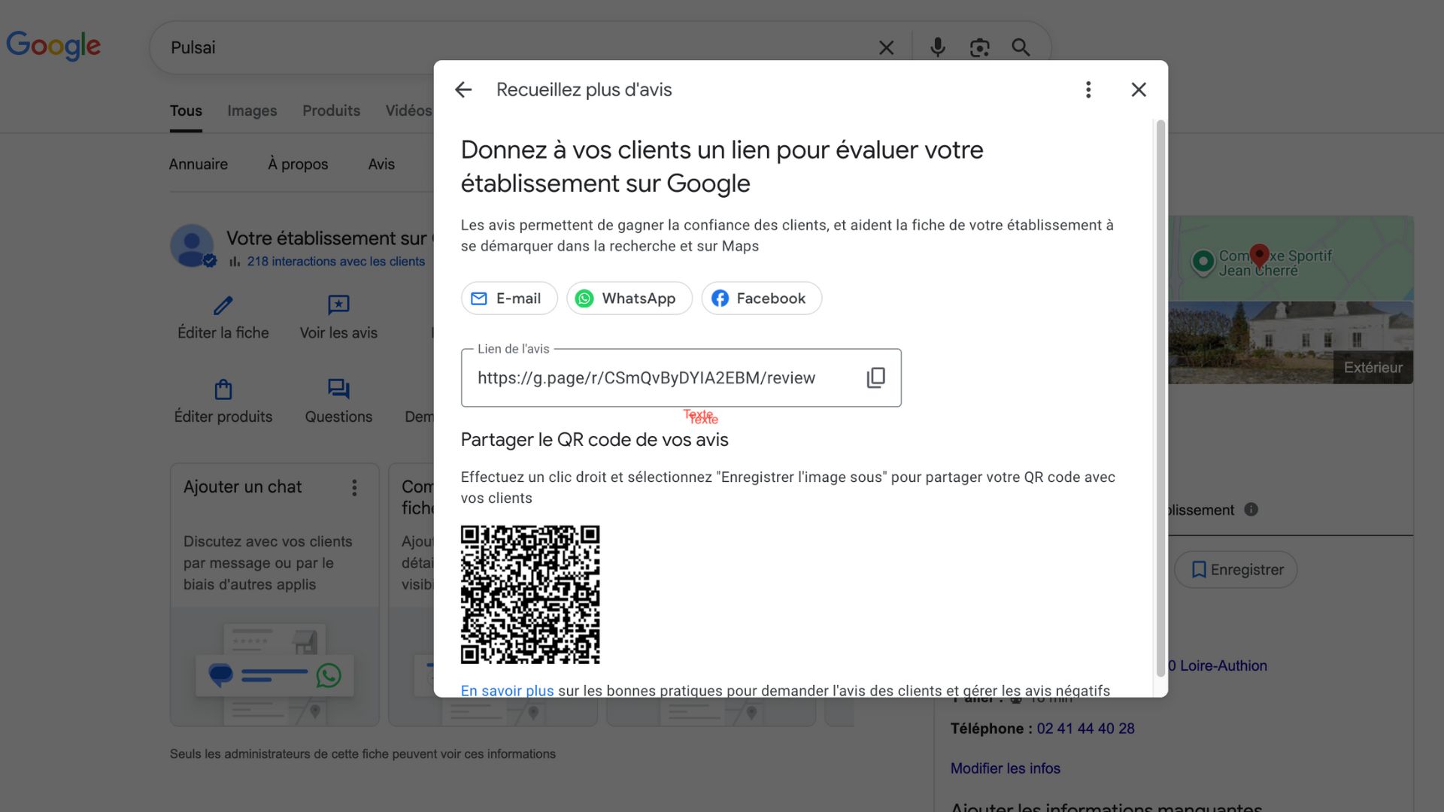The width and height of the screenshot is (1444, 812).
Task: Launch the search with the magnifier icon
Action: tap(1021, 47)
